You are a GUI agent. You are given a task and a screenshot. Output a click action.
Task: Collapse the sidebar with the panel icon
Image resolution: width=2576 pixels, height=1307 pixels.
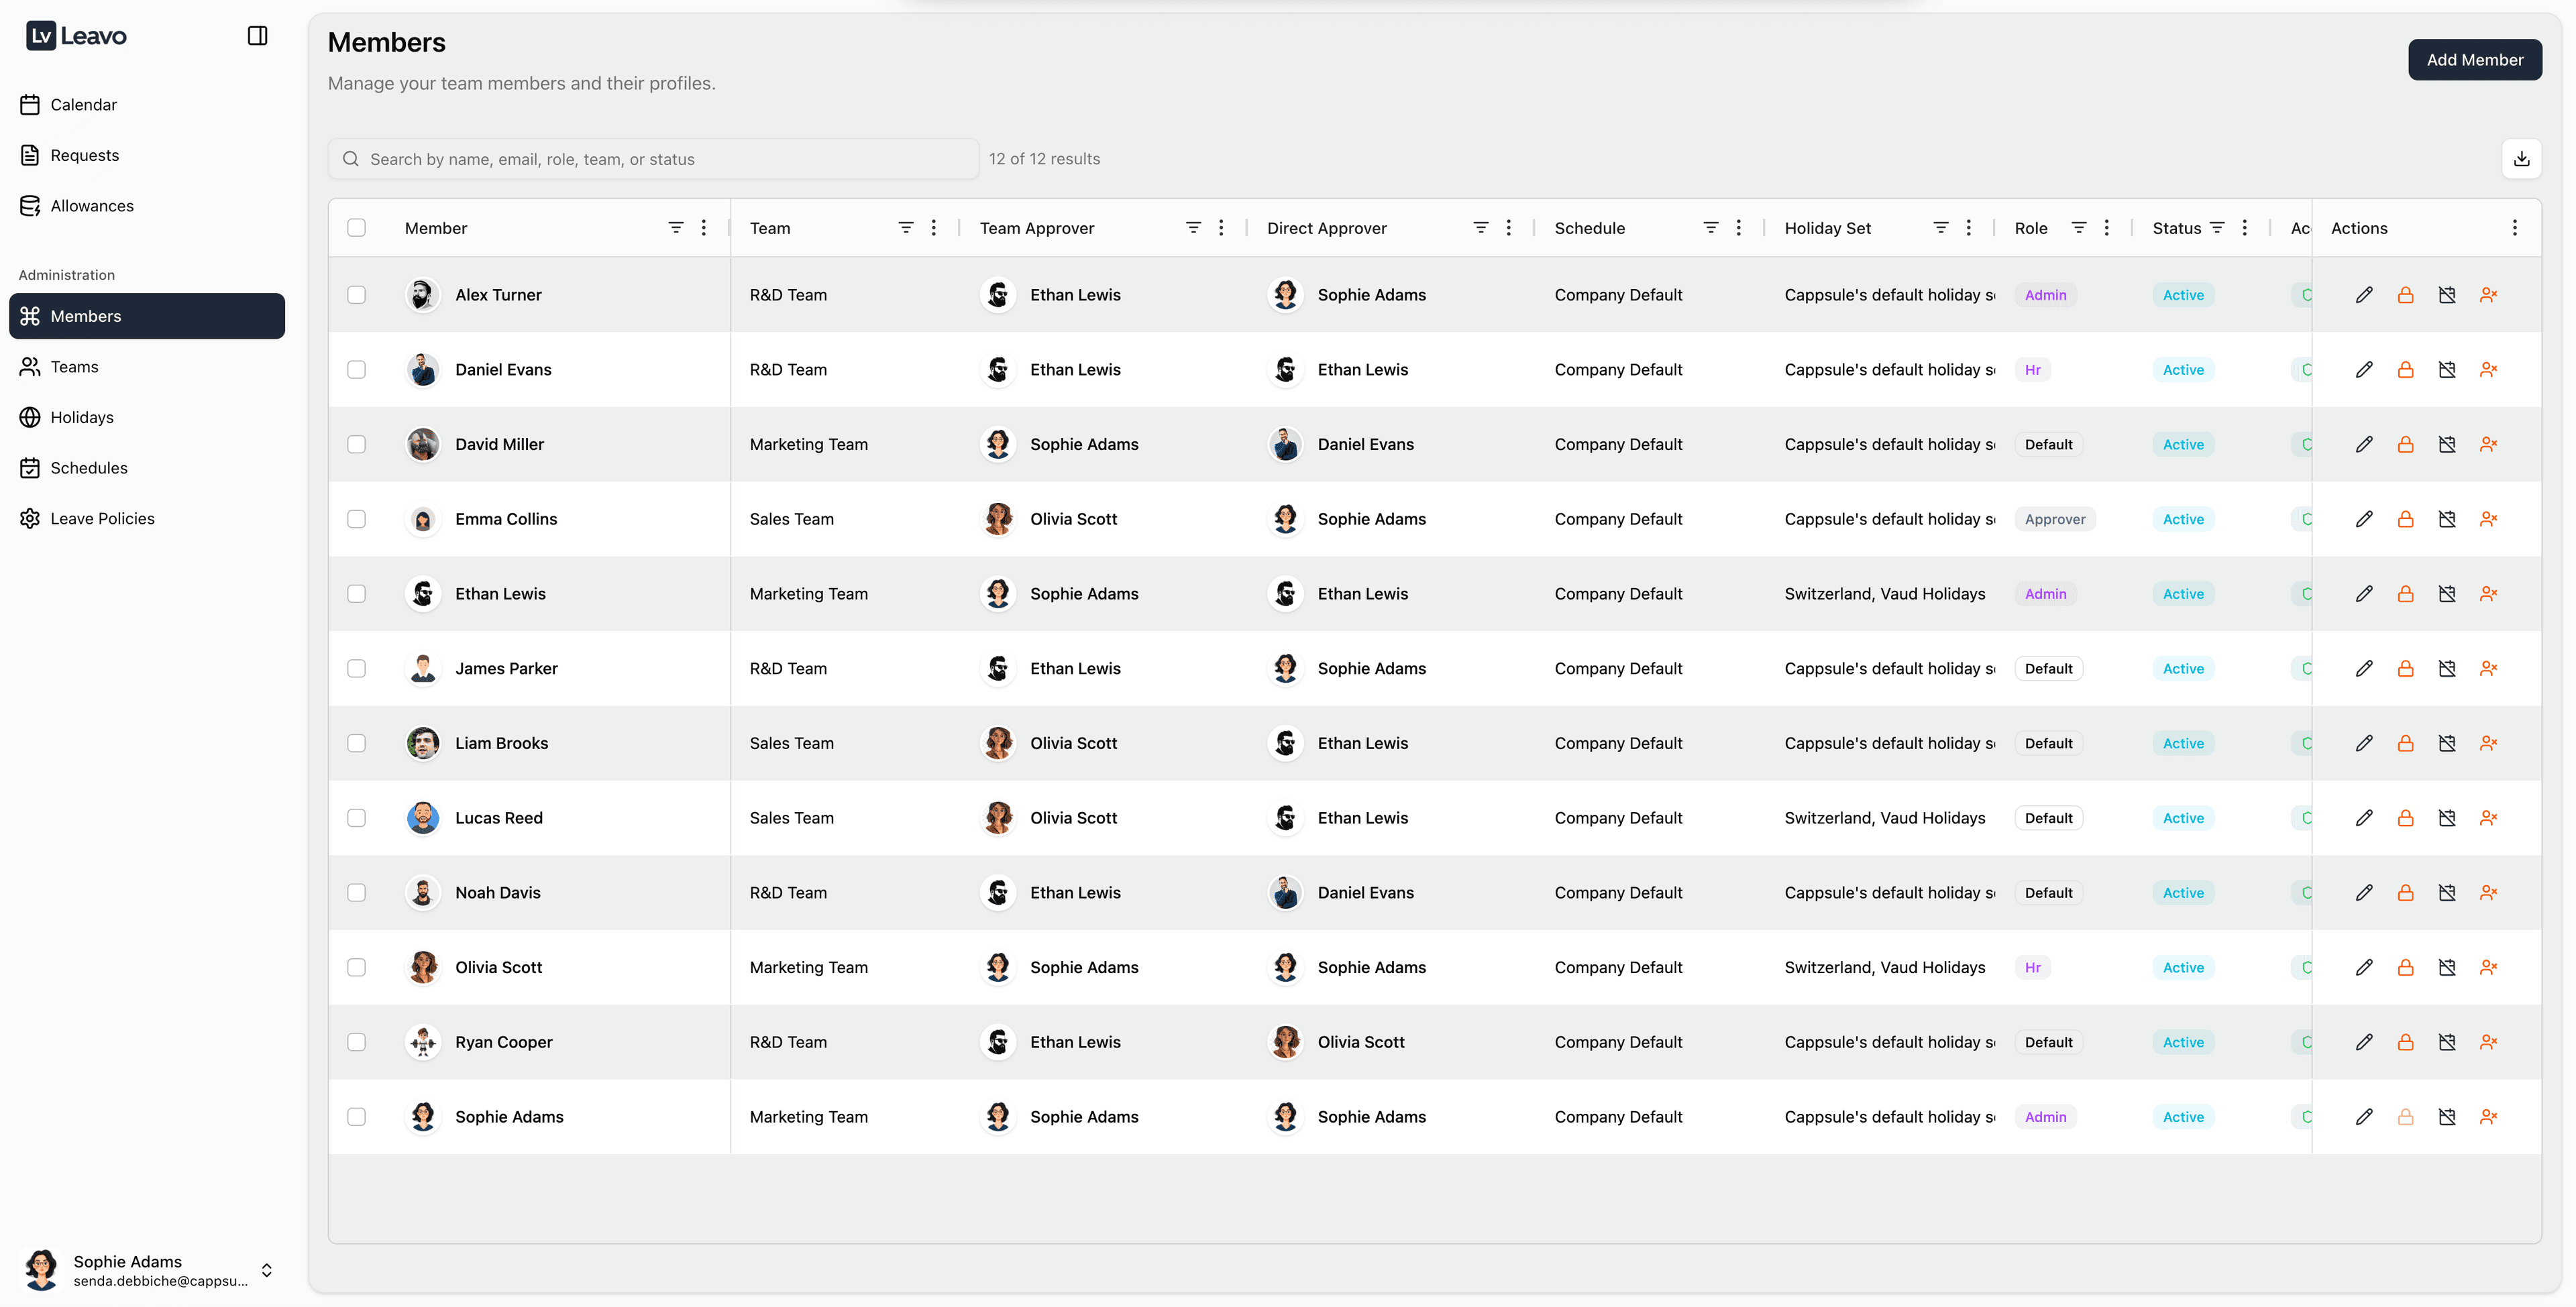(x=257, y=36)
